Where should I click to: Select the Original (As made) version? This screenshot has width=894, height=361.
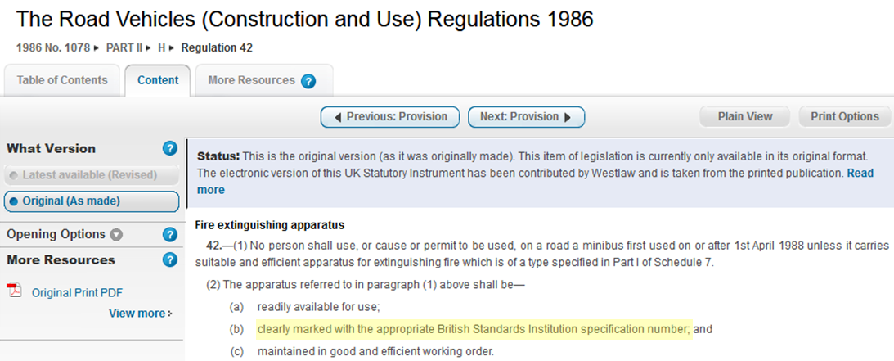92,201
